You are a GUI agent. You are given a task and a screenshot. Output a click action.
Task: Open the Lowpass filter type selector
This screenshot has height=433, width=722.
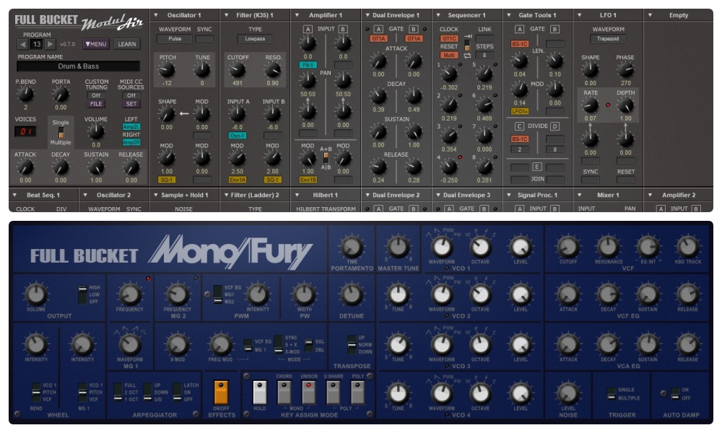(255, 39)
